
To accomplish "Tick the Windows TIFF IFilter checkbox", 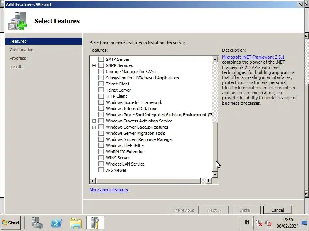I will (101, 146).
